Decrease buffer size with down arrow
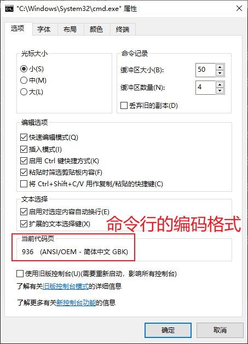This screenshot has width=248, height=344. tap(220, 73)
